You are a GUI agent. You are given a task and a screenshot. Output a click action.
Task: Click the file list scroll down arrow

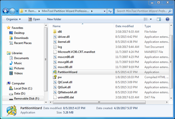[171, 98]
